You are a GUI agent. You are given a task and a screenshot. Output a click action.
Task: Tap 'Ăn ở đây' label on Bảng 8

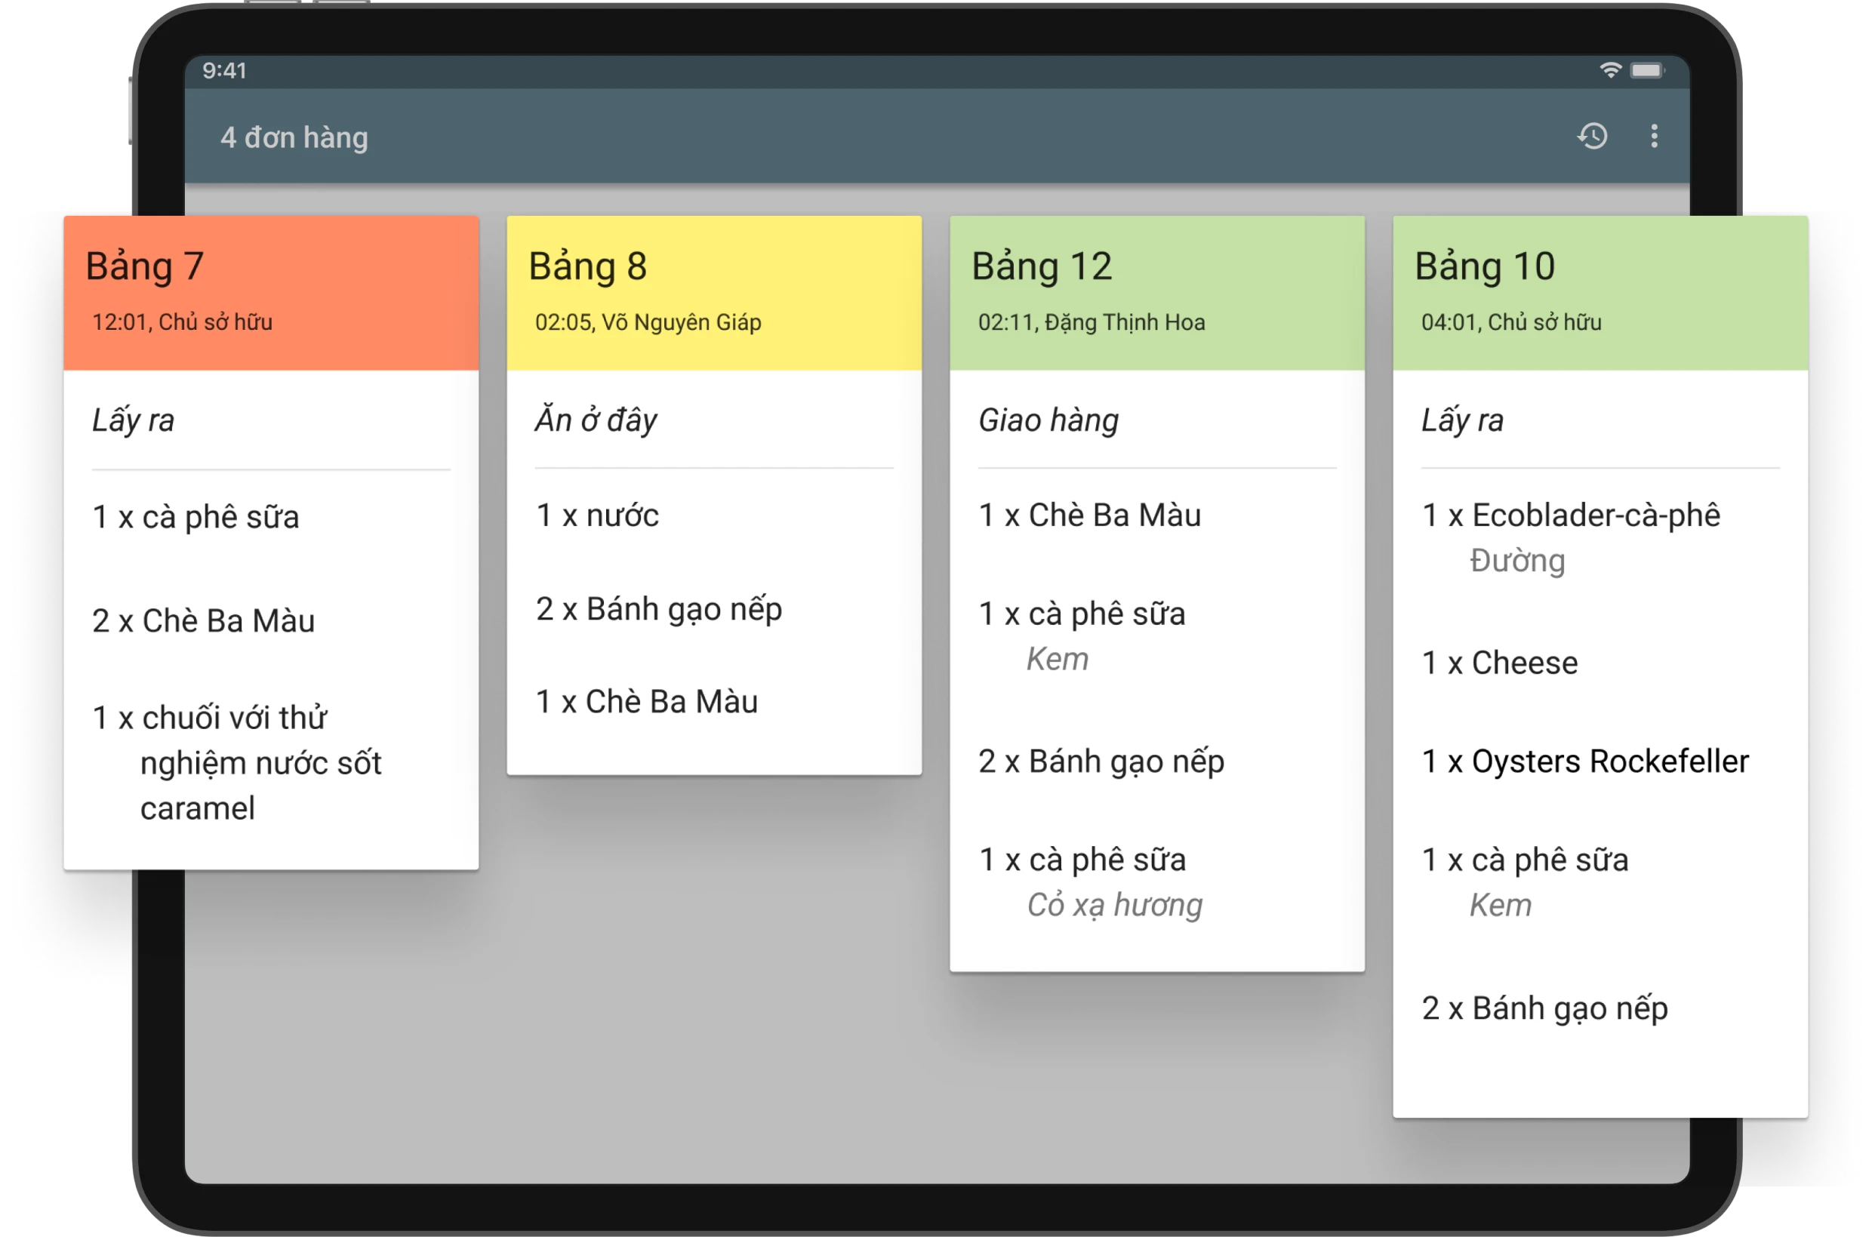tap(596, 420)
